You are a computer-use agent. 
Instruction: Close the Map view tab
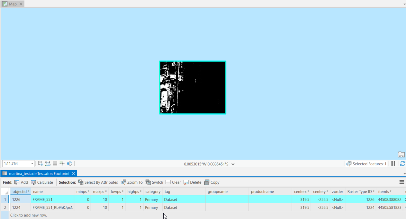point(21,4)
